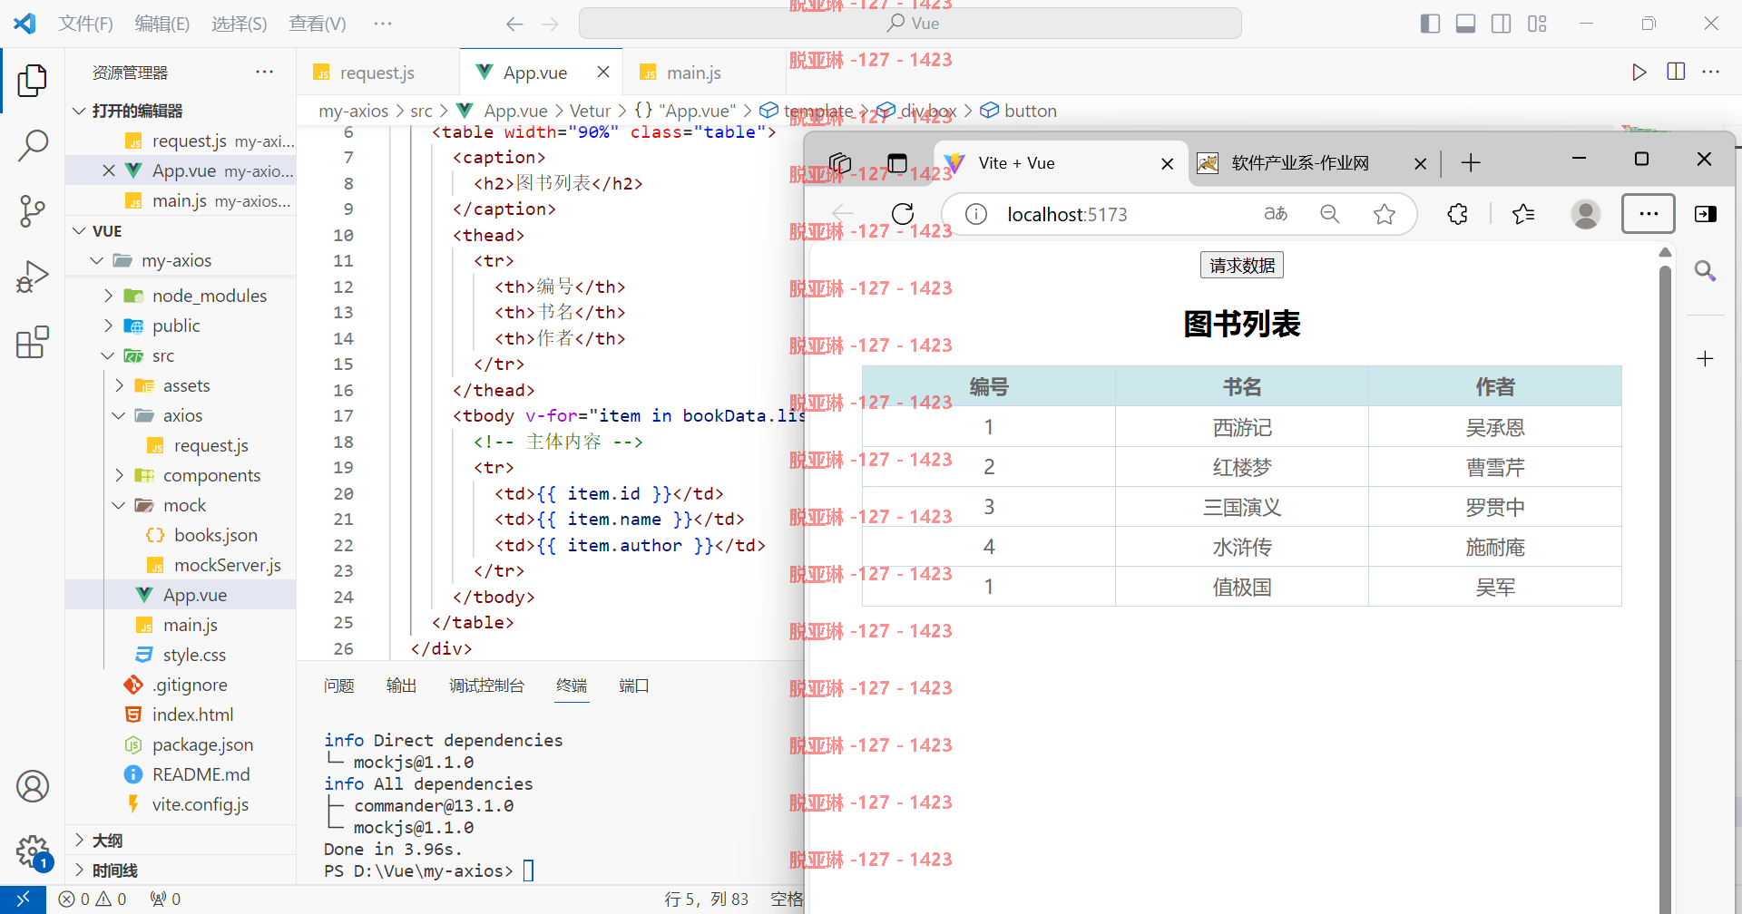Toggle the secondary side bar layout icon
Screen dimensions: 1742x914
(x=1502, y=24)
